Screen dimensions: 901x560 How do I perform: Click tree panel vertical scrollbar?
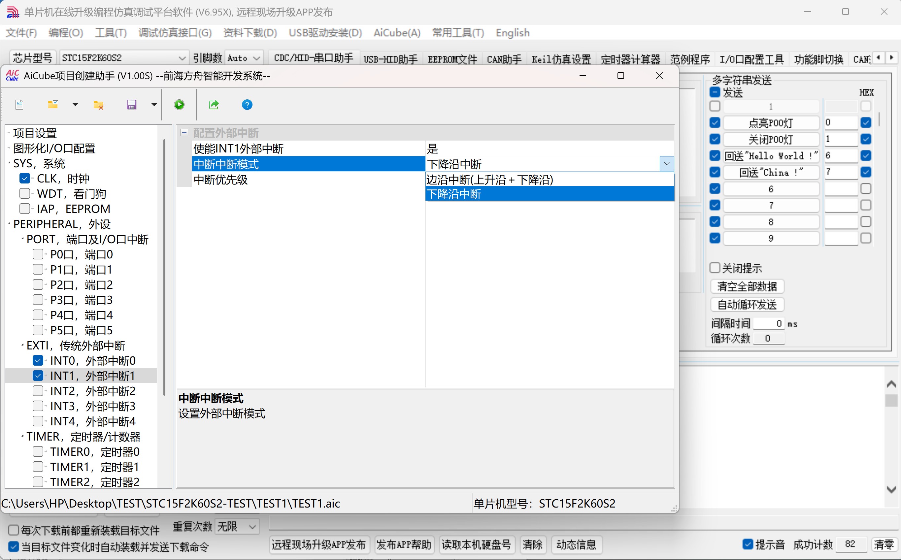point(164,267)
